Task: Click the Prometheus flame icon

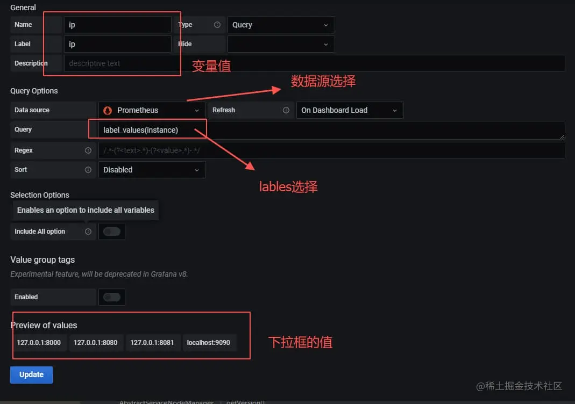Action: (x=108, y=110)
